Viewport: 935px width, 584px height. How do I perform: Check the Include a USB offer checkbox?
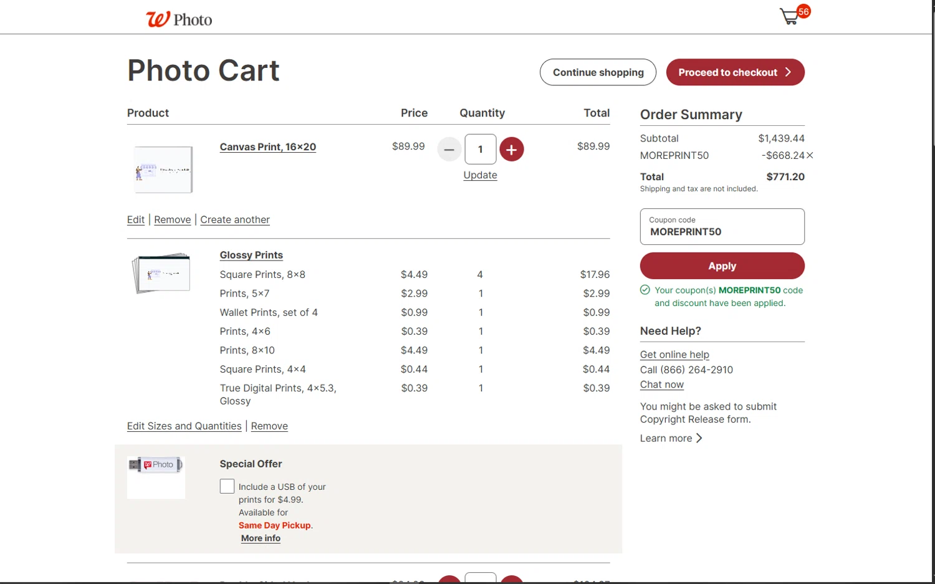coord(227,486)
